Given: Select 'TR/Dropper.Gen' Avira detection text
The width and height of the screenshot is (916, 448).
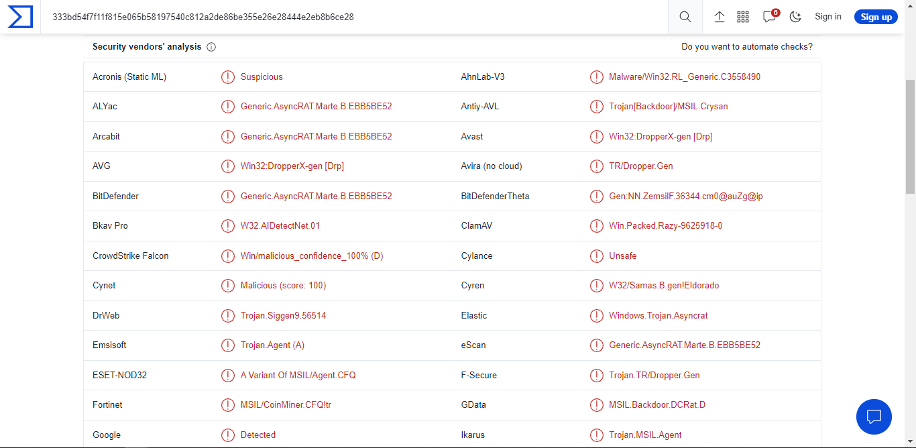Looking at the screenshot, I should click(x=641, y=166).
